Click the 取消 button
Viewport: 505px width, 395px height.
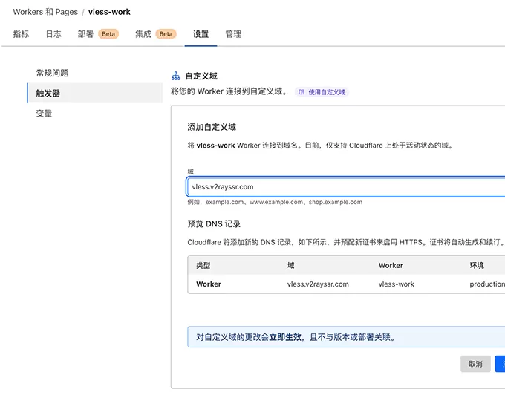[475, 364]
